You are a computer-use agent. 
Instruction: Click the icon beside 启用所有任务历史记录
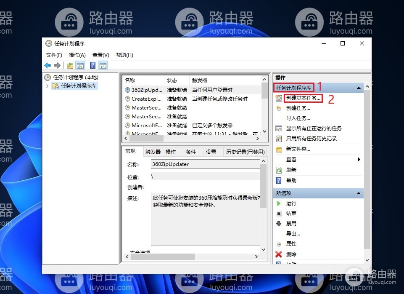tap(279, 139)
